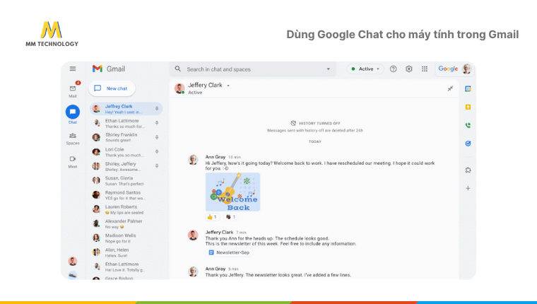This screenshot has height=304, width=537.
Task: Click Ann Gray's avatar on the 10 min message
Action: [x=193, y=160]
